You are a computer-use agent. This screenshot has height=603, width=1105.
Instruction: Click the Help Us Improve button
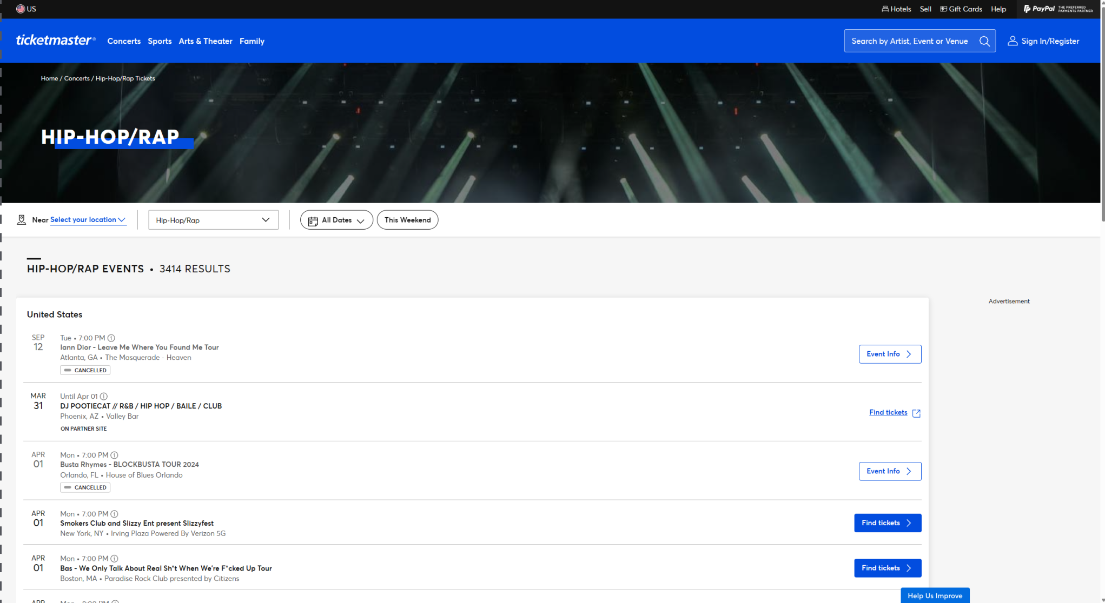(x=935, y=595)
